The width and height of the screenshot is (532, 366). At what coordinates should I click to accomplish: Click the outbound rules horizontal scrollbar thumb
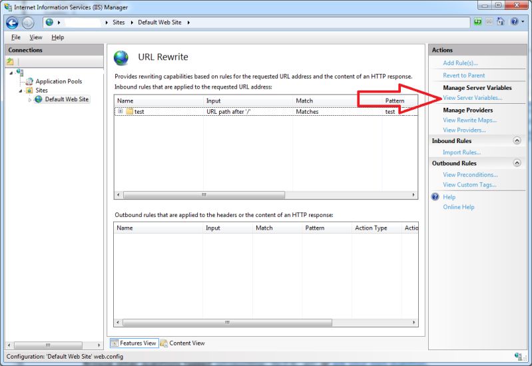click(227, 322)
